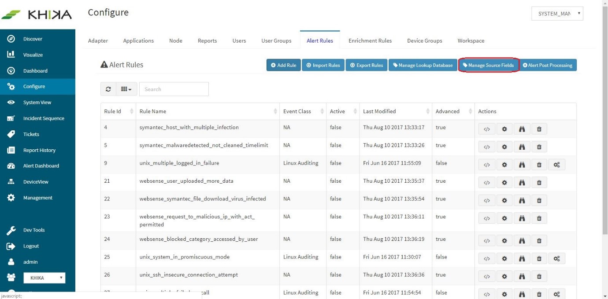
Task: Click Add Rule button
Action: tap(284, 65)
